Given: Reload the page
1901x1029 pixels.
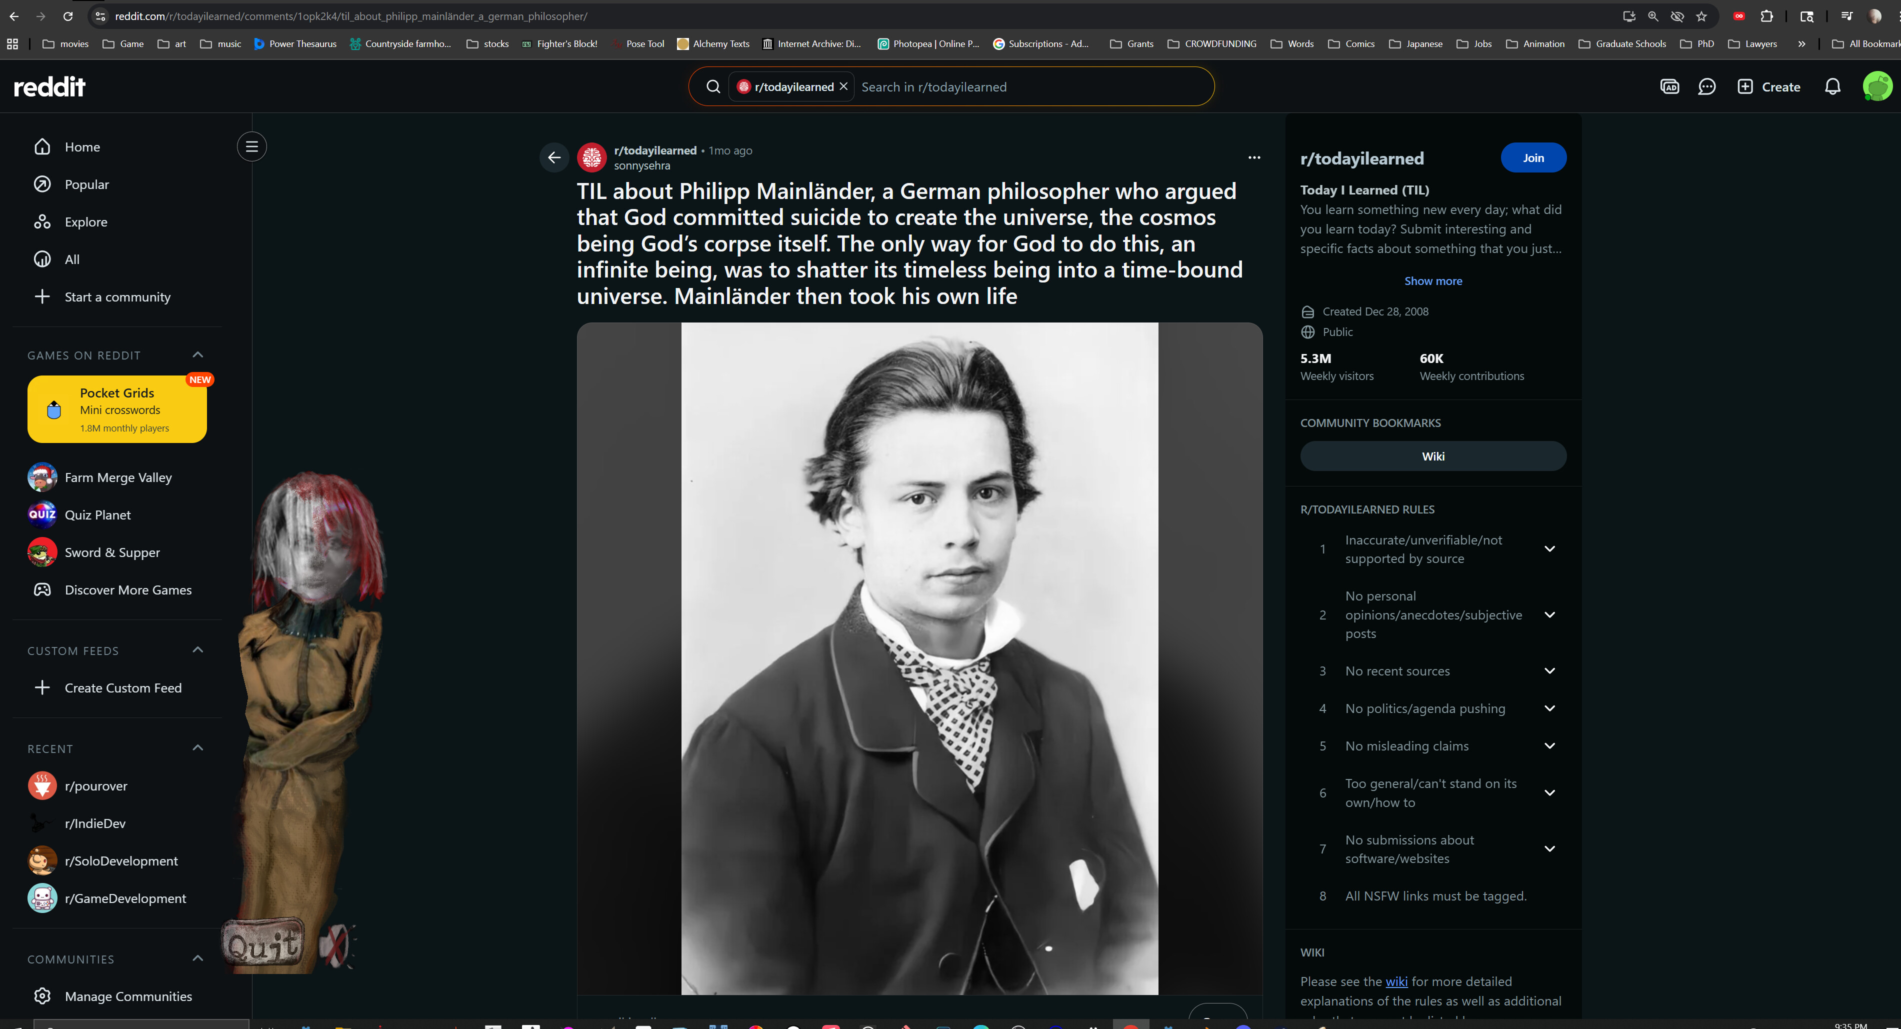Looking at the screenshot, I should point(68,16).
